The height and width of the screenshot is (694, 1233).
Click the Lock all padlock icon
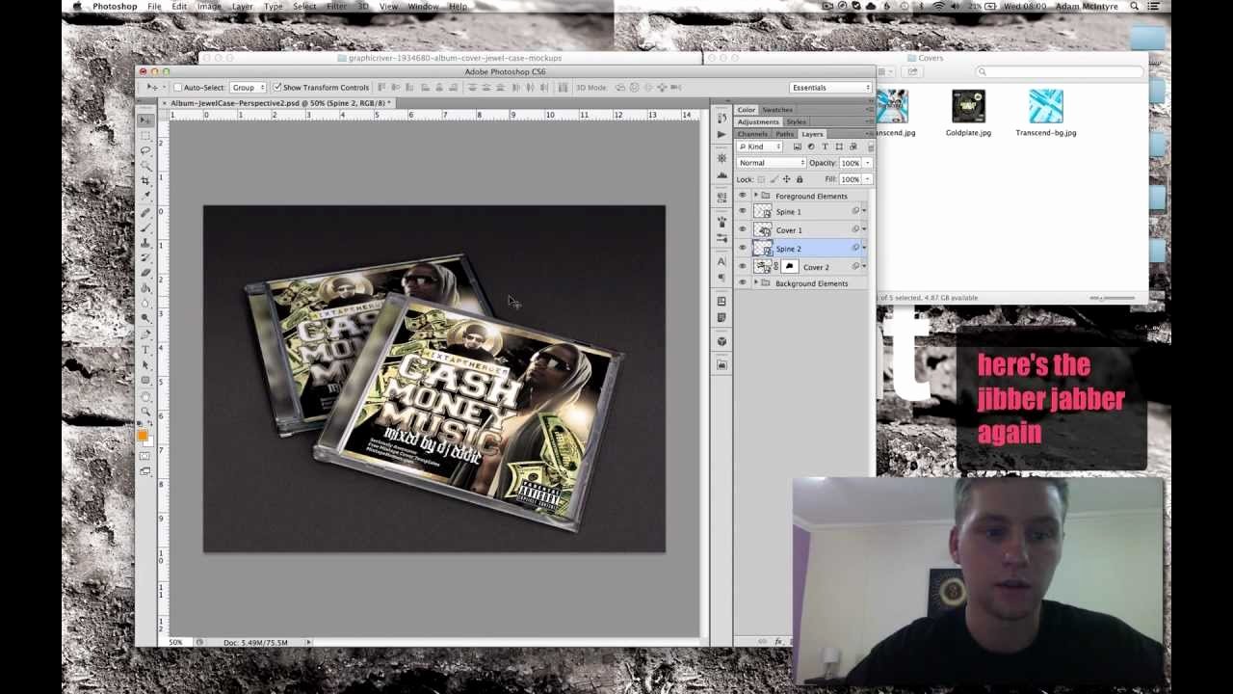pyautogui.click(x=800, y=179)
